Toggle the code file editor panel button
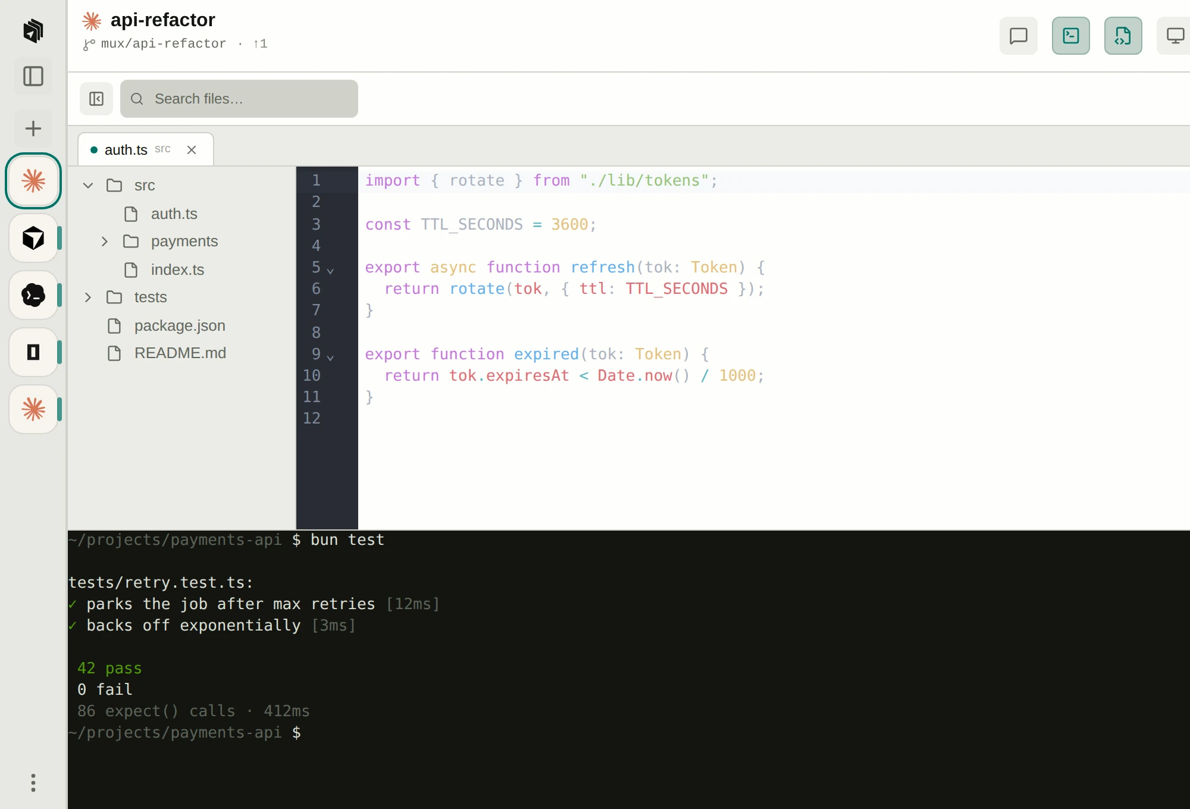This screenshot has height=809, width=1190. [1123, 36]
